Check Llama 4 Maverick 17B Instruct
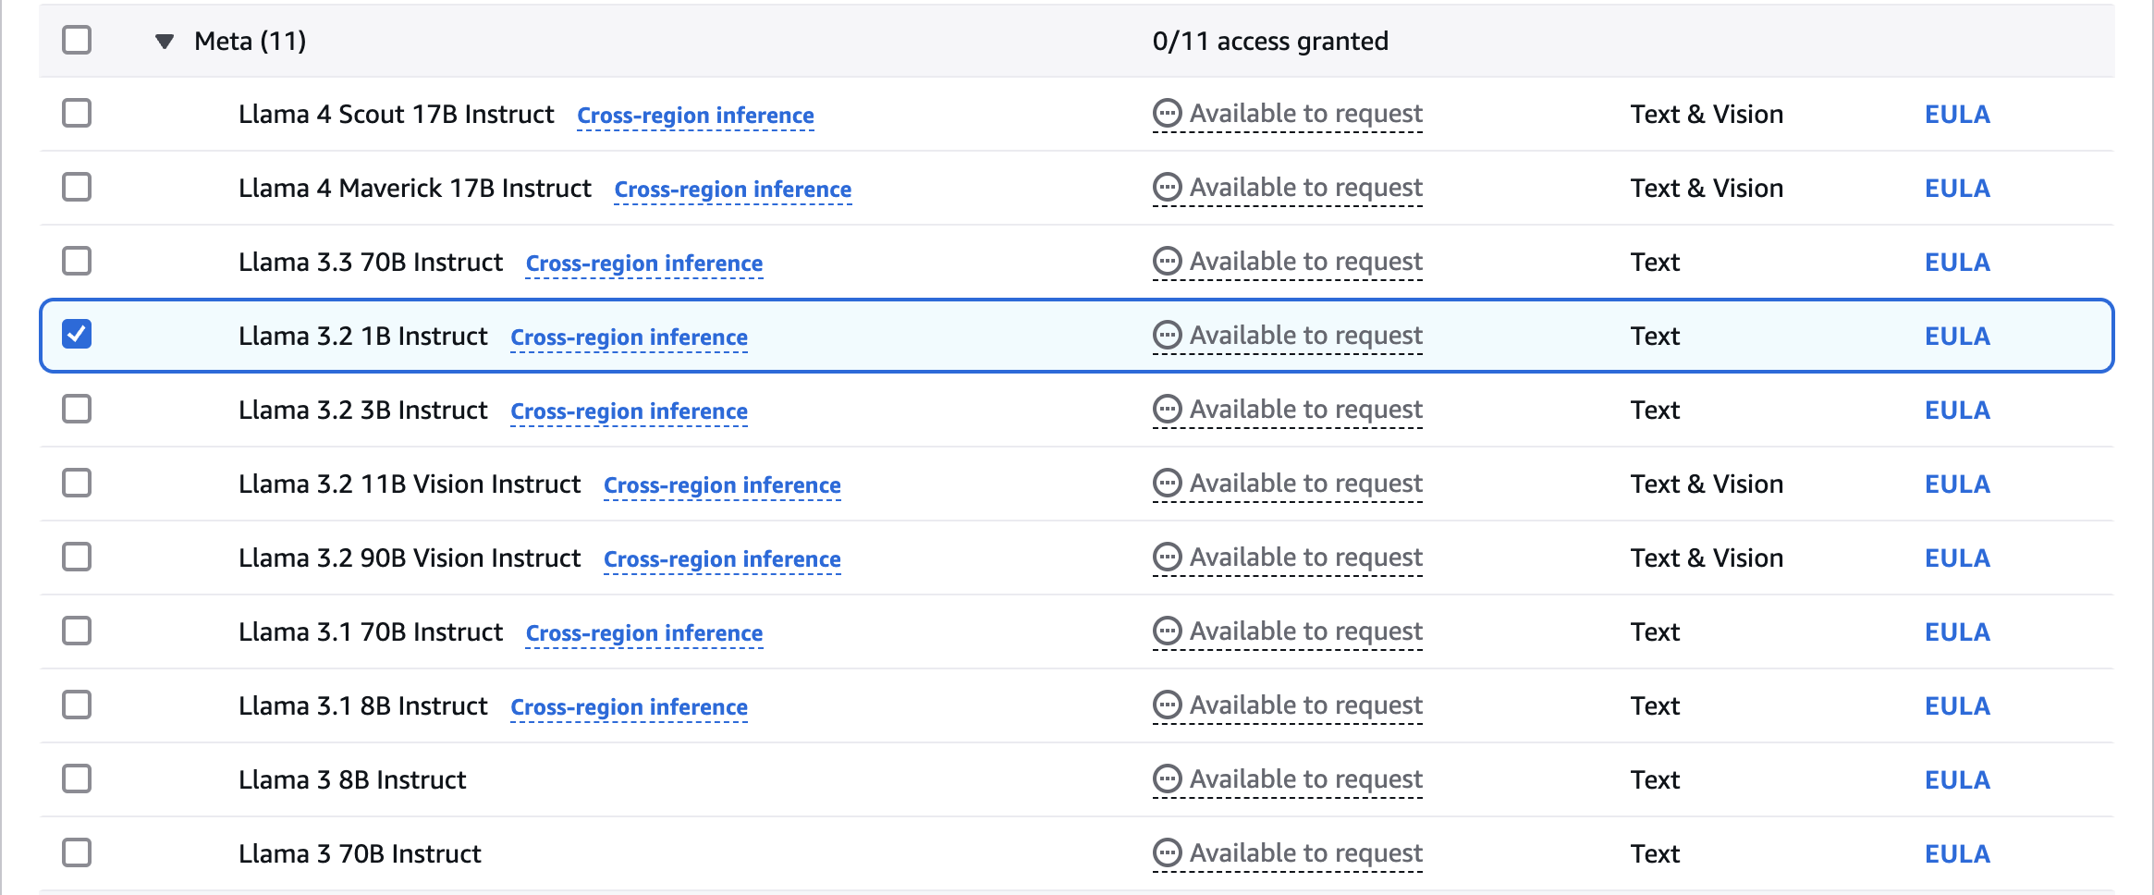 (x=77, y=187)
